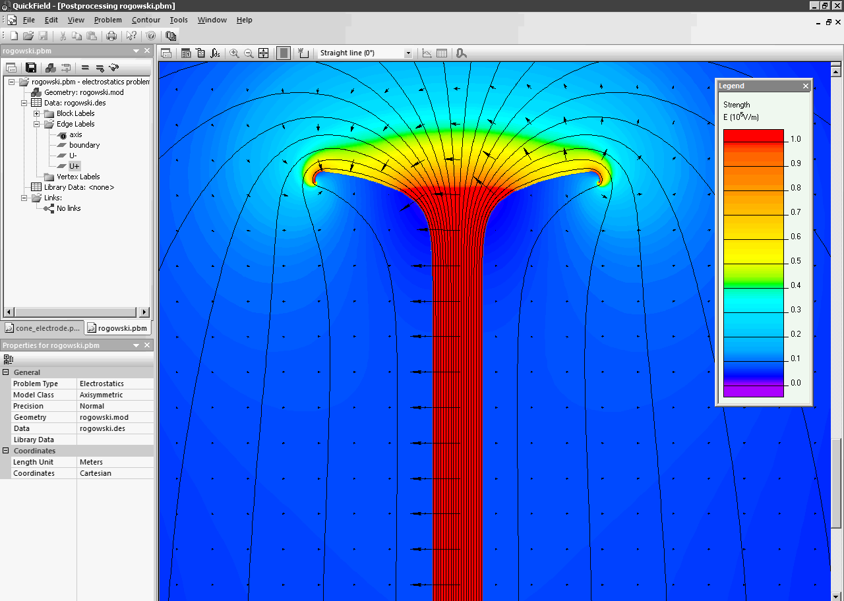Click the view results icon with the dot
The image size is (844, 601).
pyautogui.click(x=100, y=67)
